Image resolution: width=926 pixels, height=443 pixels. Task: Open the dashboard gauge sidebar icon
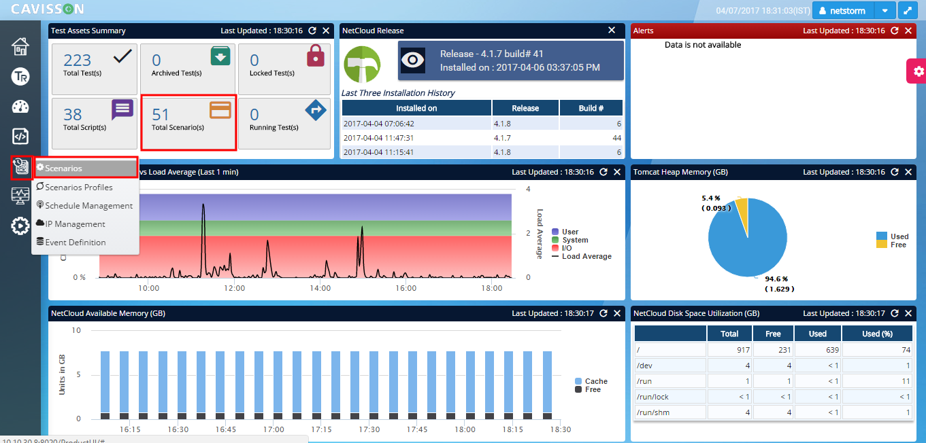20,107
